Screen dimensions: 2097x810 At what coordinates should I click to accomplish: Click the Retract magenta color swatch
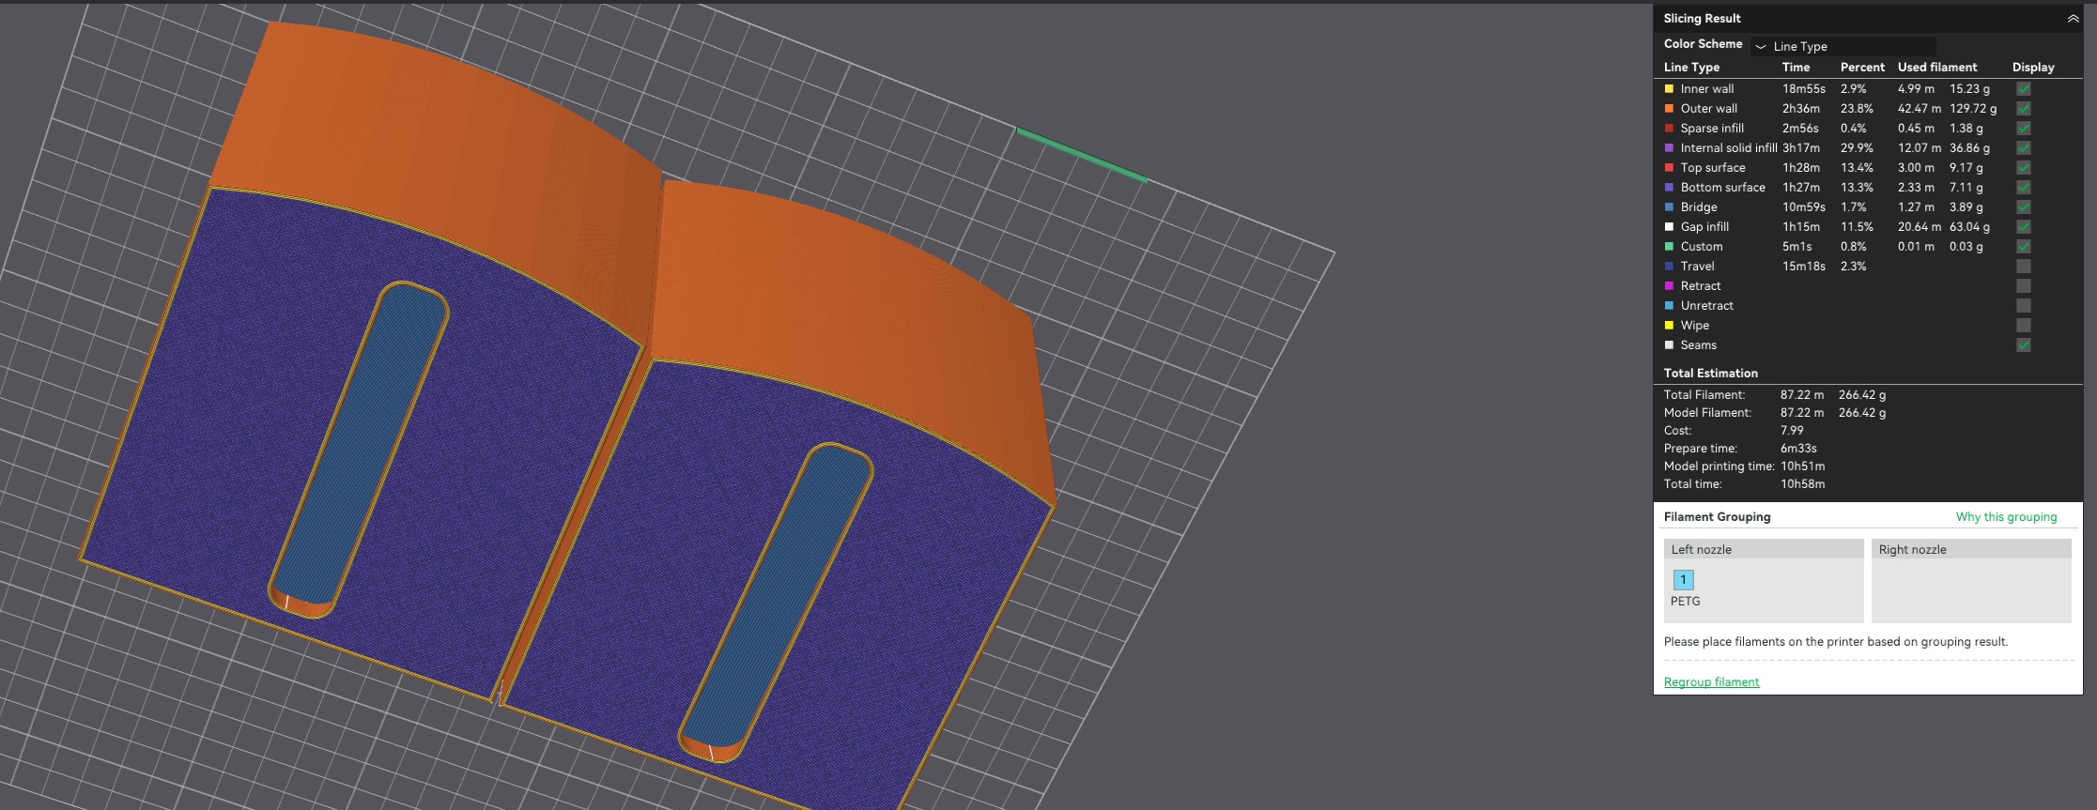coord(1669,286)
